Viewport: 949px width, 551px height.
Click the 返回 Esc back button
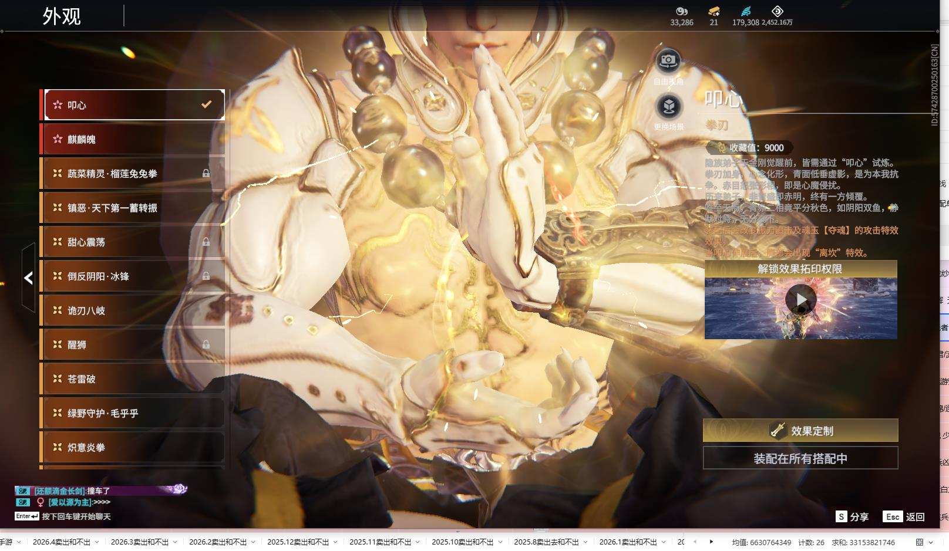coord(904,516)
